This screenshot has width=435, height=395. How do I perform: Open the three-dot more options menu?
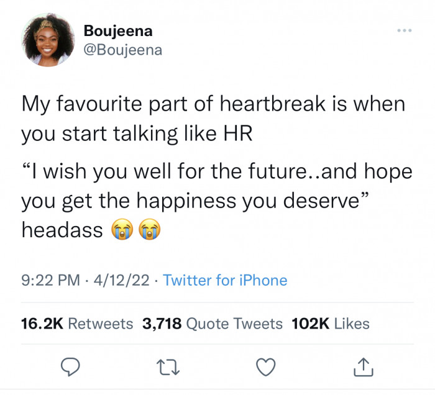pos(405,30)
